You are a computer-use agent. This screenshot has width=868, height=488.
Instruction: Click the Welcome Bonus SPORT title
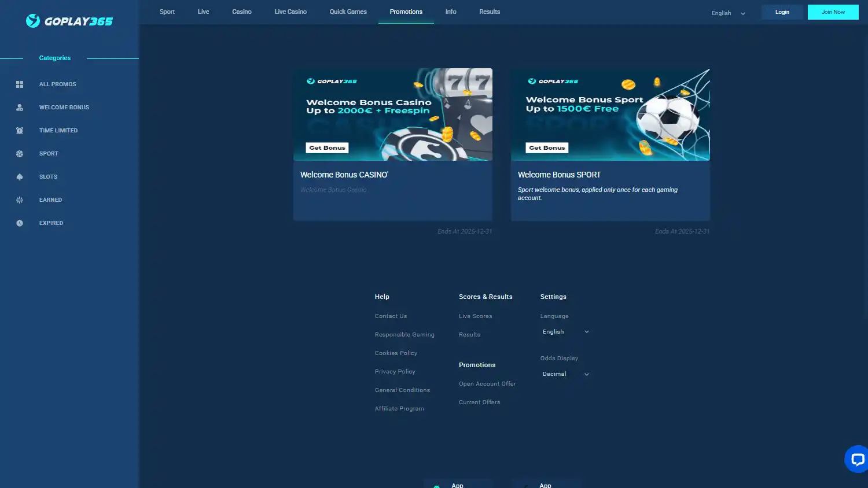pos(560,175)
